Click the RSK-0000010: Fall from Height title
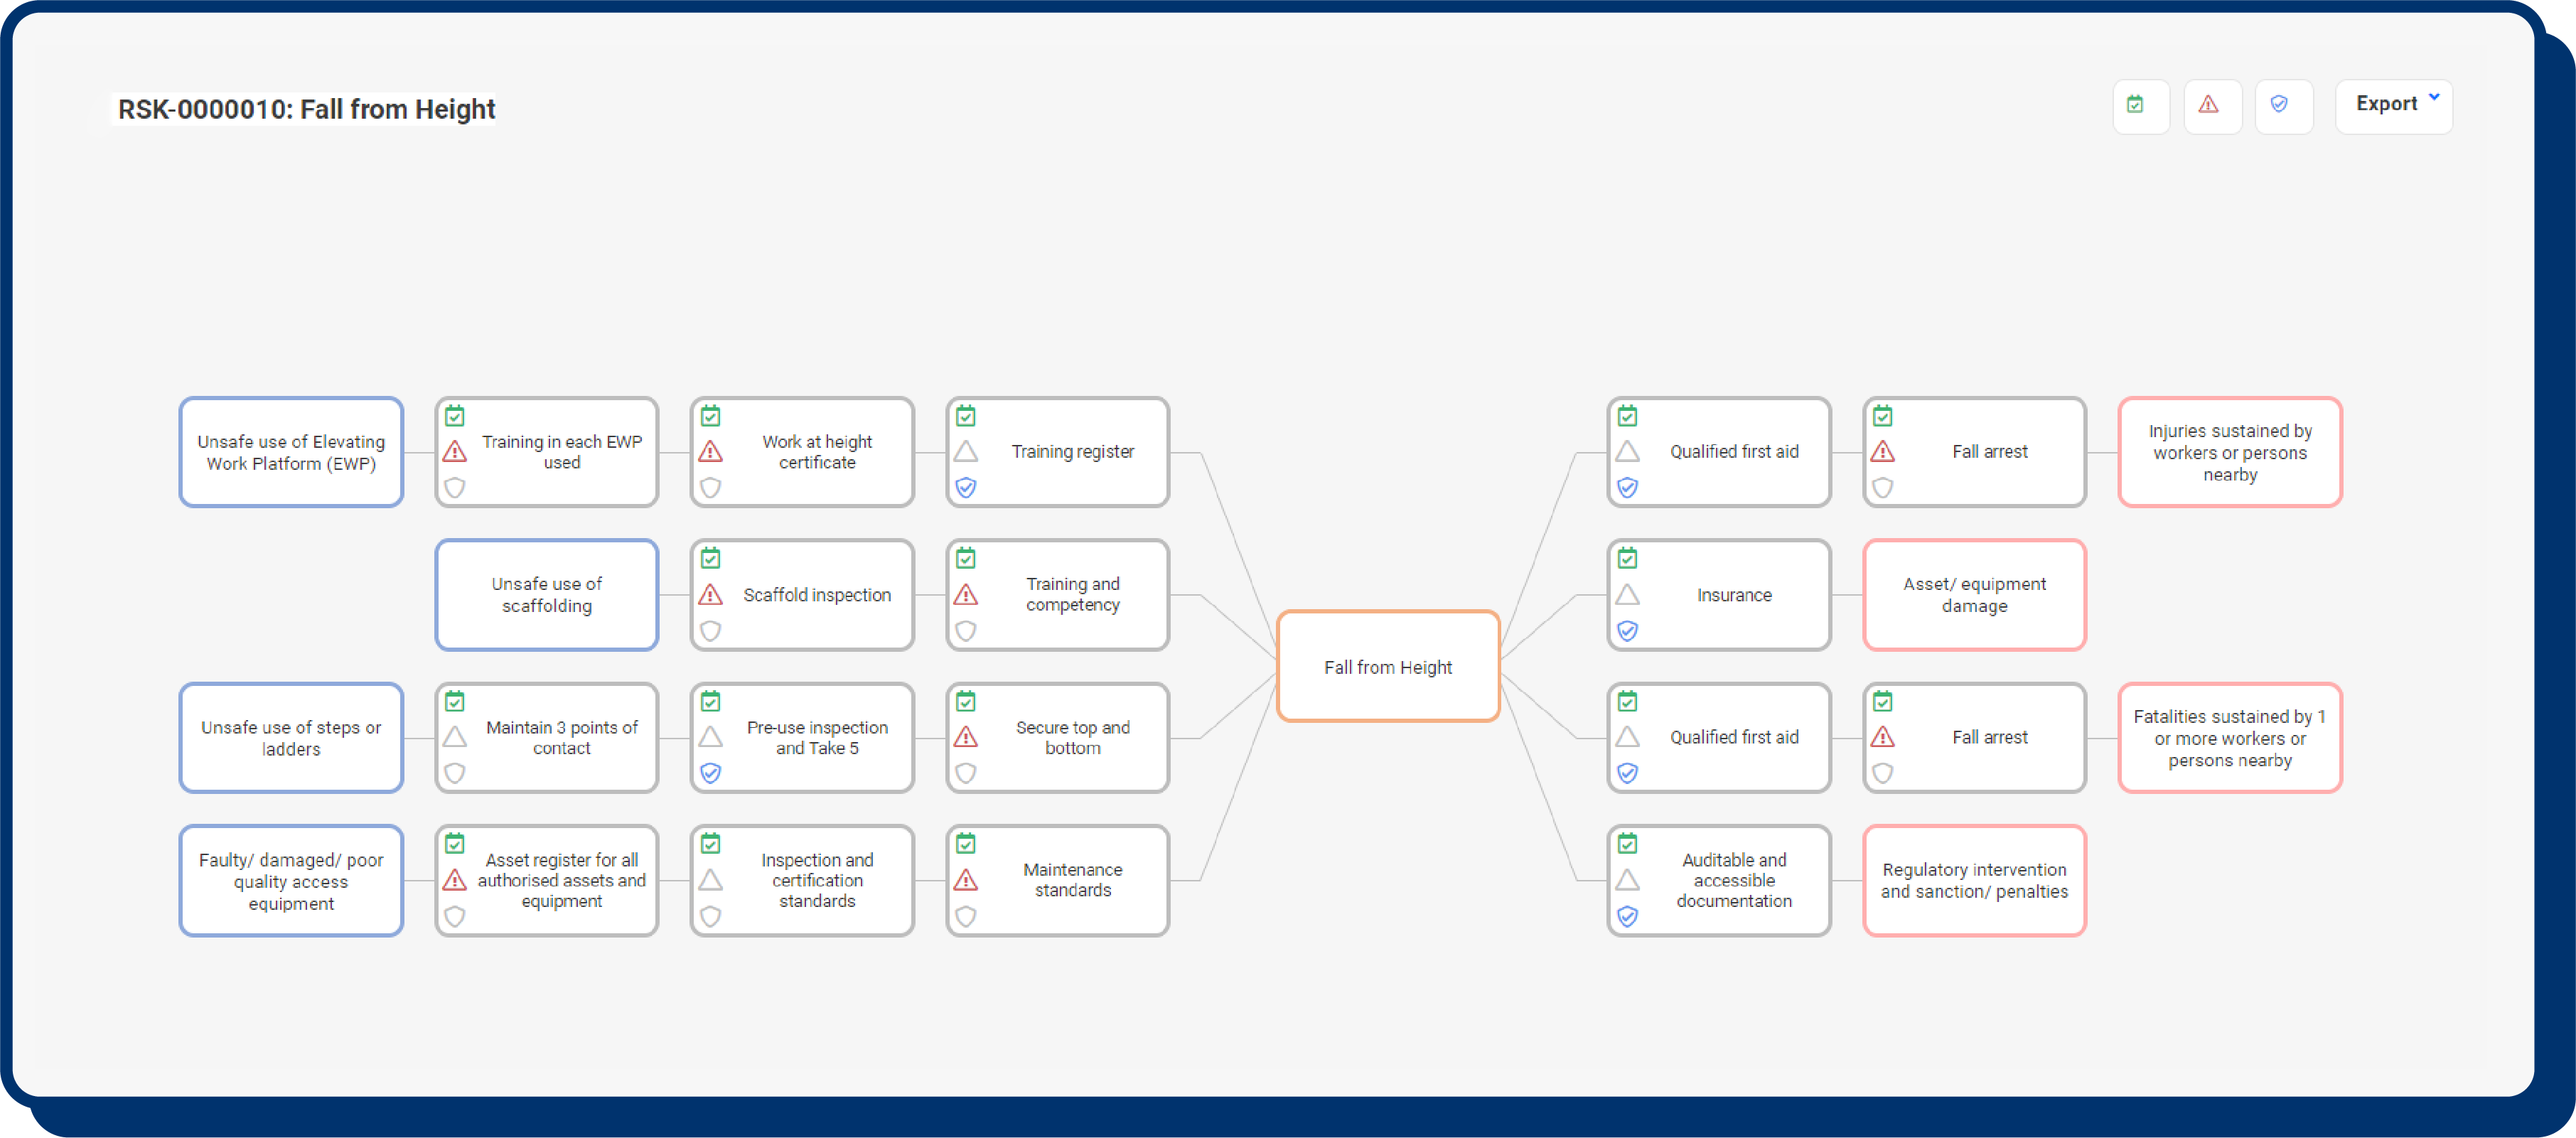This screenshot has width=2576, height=1138. (x=306, y=108)
